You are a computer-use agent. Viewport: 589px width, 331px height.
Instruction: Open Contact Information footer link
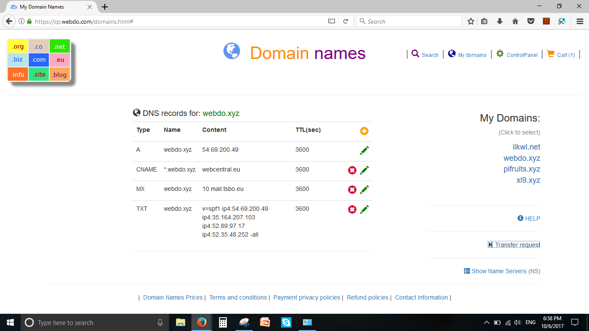(421, 297)
